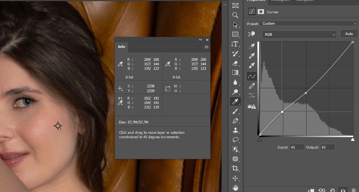
Task: Reset adjustment to defaults
Action: click(x=332, y=190)
